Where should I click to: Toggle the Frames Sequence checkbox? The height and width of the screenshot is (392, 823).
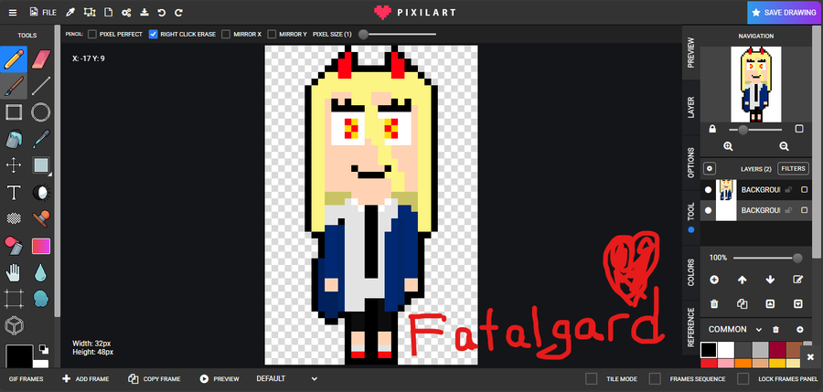click(655, 378)
